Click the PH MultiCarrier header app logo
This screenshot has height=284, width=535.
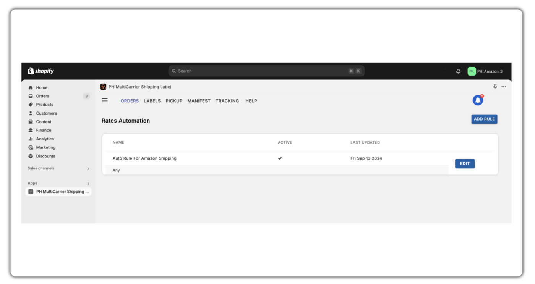pos(103,87)
